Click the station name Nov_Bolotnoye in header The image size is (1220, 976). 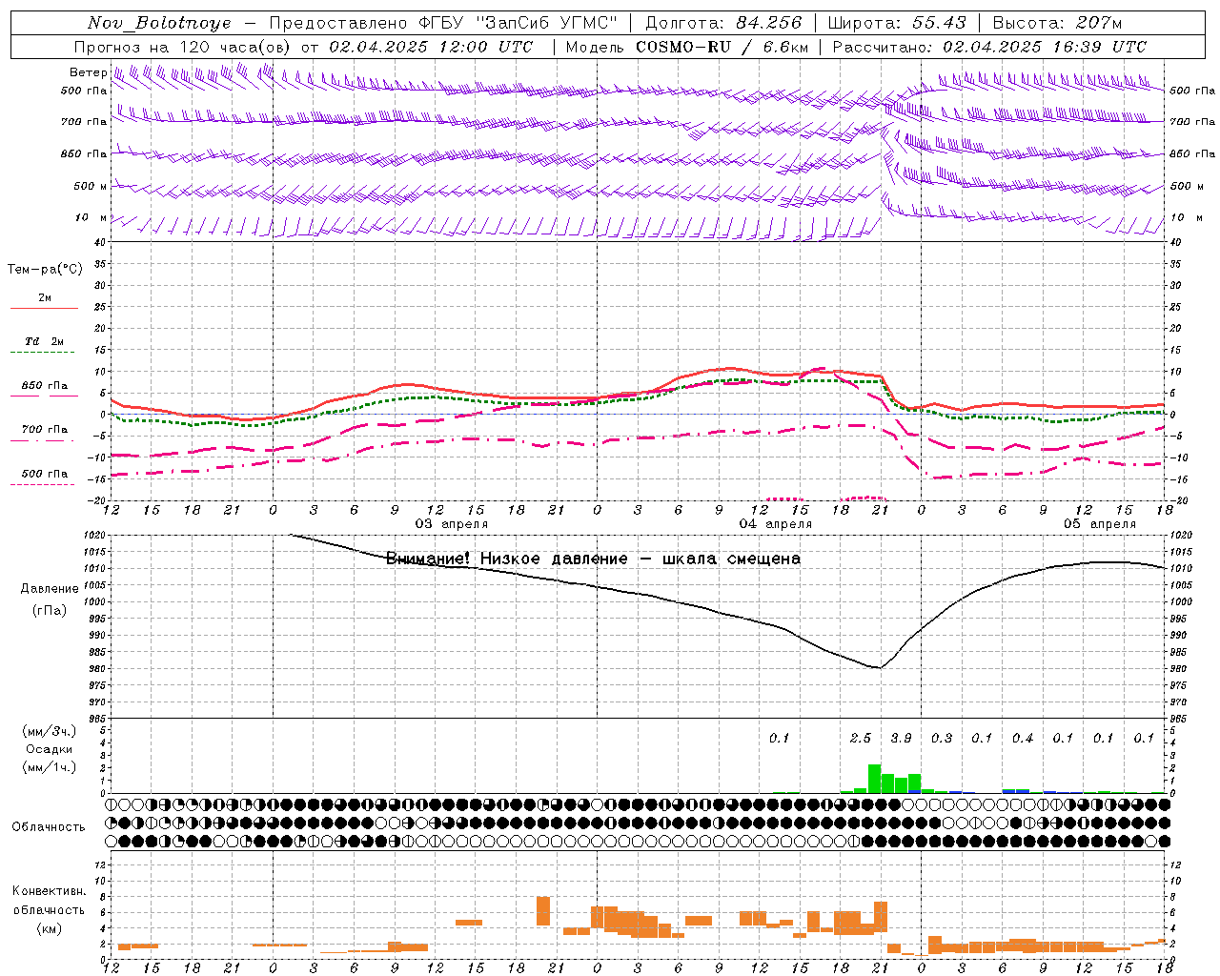(159, 23)
